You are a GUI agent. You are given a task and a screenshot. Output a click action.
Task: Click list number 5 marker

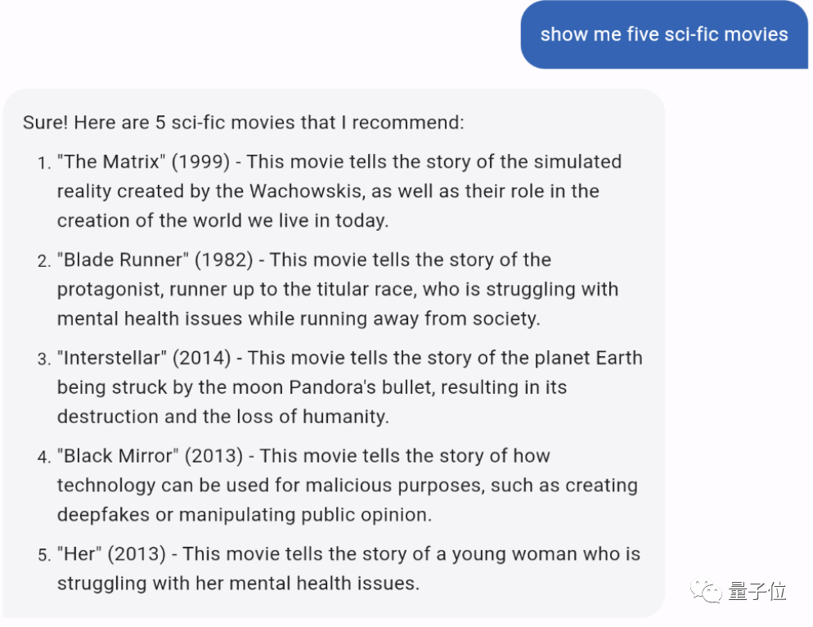pos(44,555)
